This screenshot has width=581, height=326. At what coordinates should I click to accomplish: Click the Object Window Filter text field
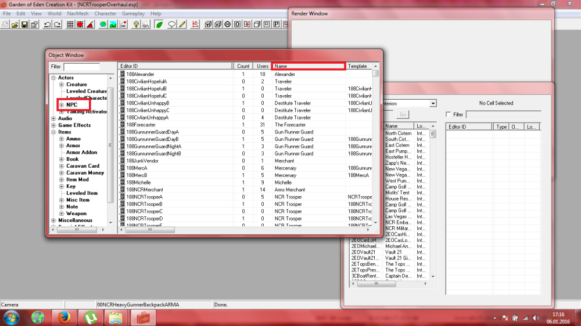[81, 67]
